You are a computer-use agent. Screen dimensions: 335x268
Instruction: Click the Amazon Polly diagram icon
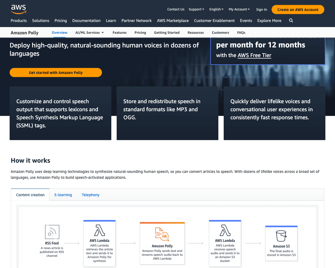click(162, 234)
